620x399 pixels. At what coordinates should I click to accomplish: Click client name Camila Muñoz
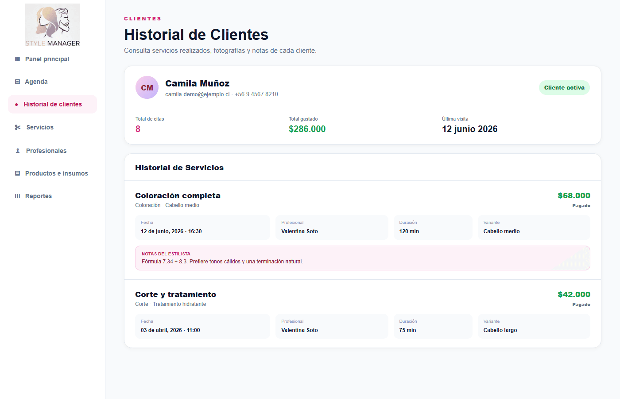click(198, 83)
